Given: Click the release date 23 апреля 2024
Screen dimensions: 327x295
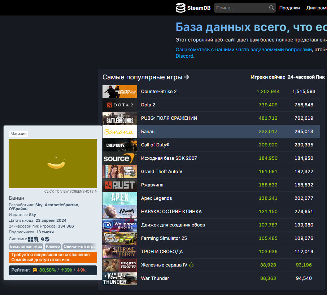Looking at the screenshot, I should (51, 220).
